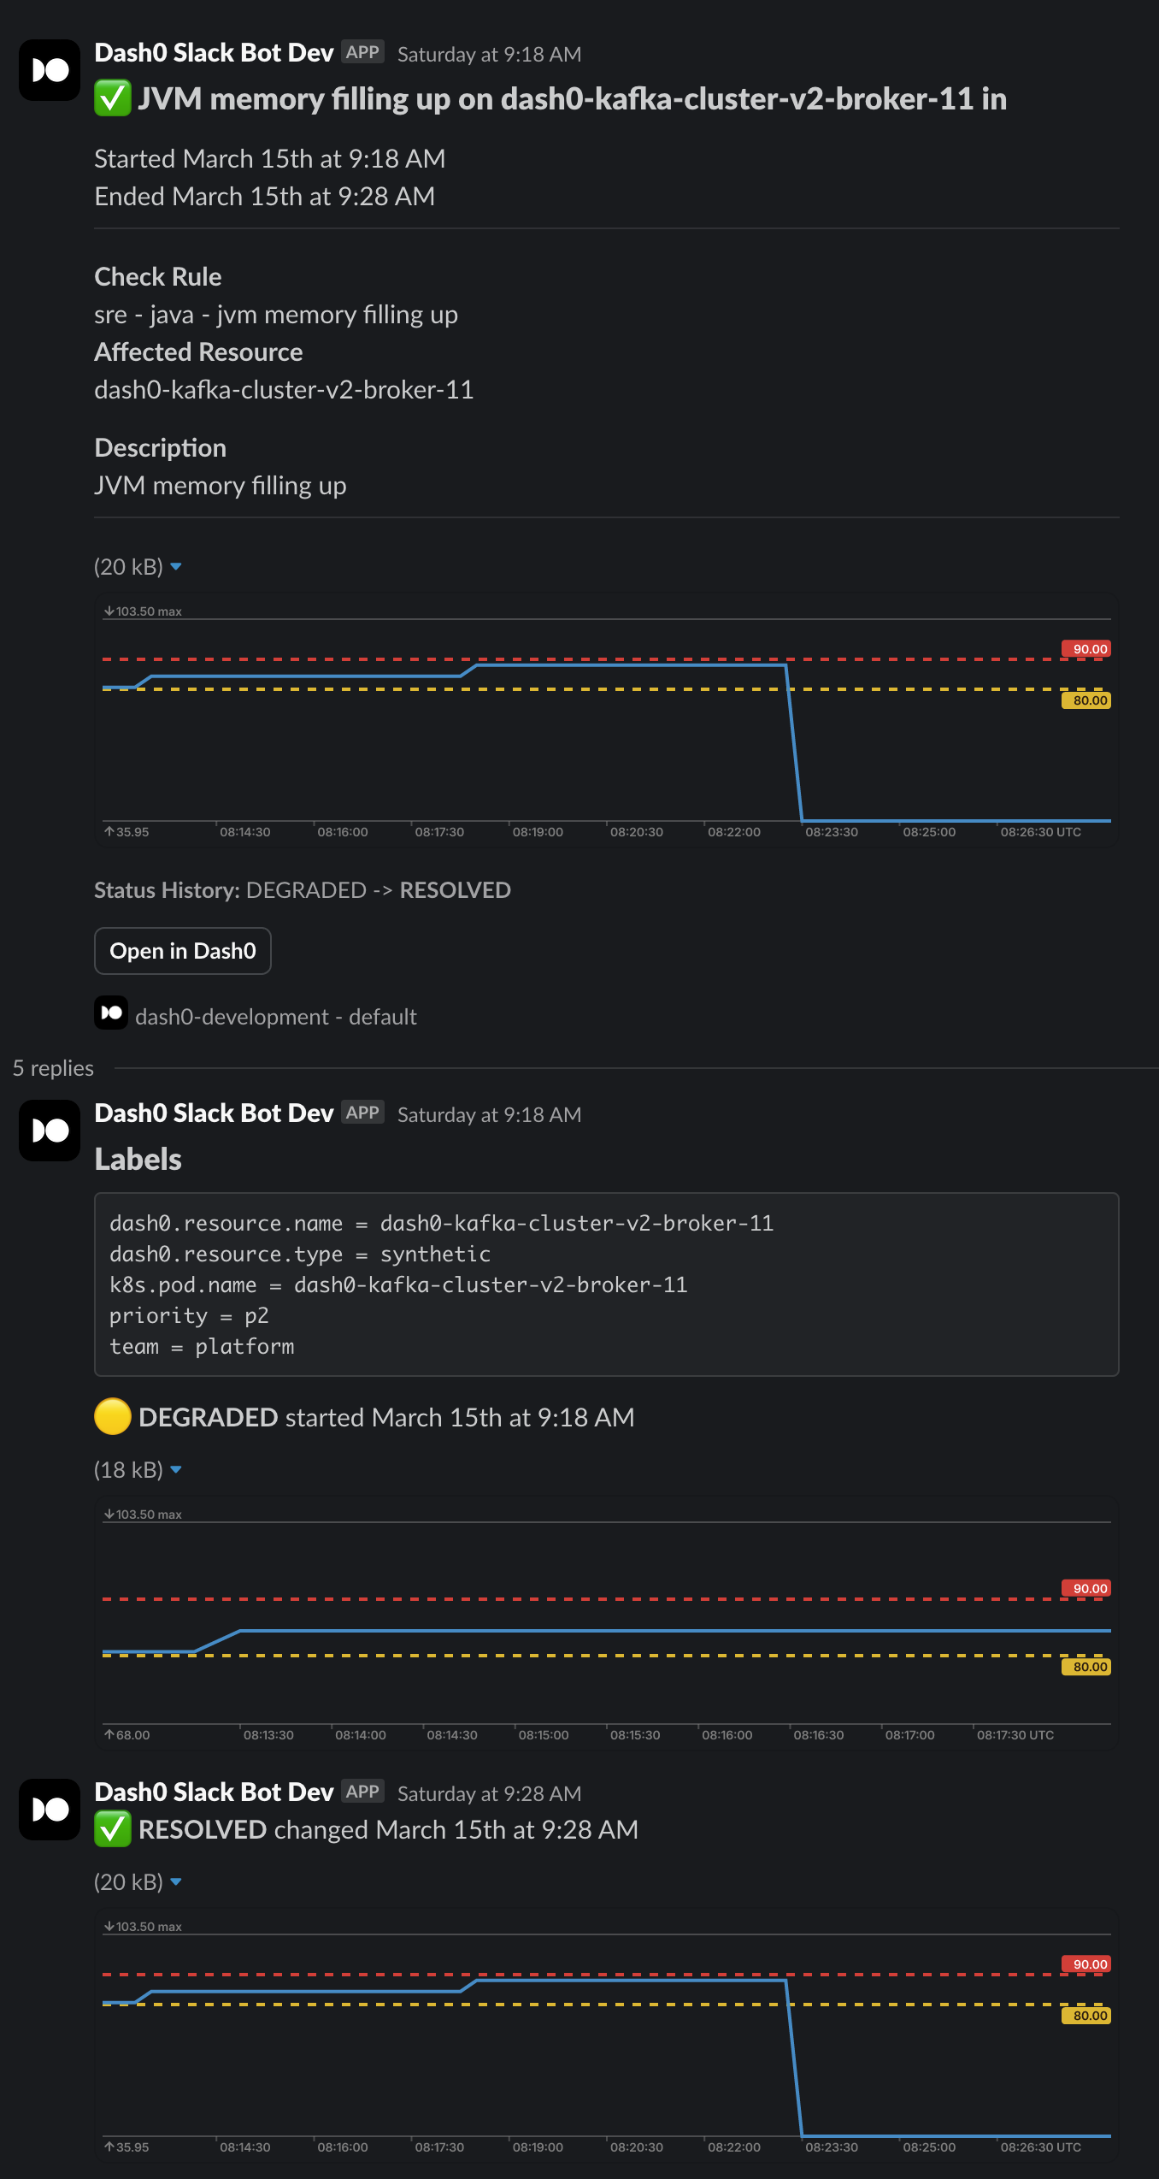
Task: Collapse the first 20 kB chart attachment
Action: pos(176,567)
